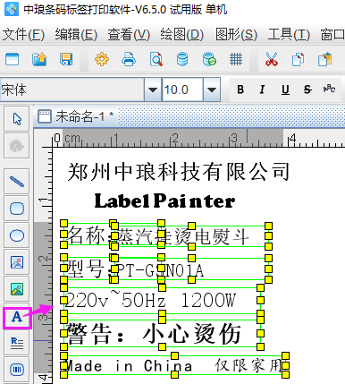The width and height of the screenshot is (345, 384).
Task: Click the greyed-out curve node tool
Action: pyautogui.click(x=17, y=146)
